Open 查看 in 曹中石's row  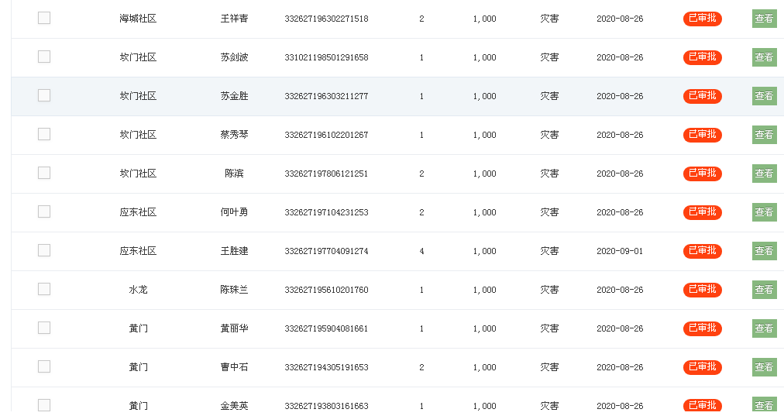(764, 367)
